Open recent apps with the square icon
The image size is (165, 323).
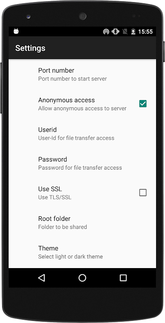[x=123, y=278]
